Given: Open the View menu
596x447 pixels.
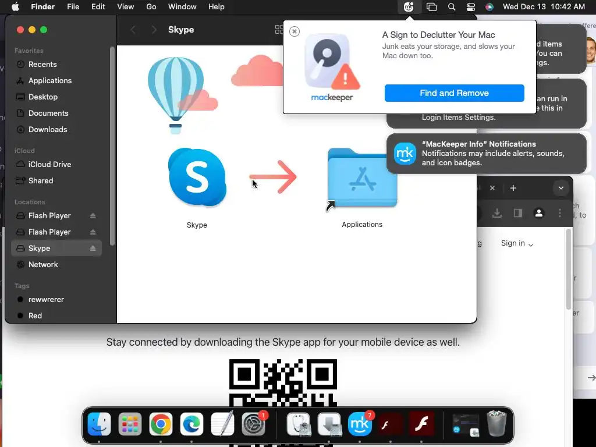Looking at the screenshot, I should tap(126, 7).
